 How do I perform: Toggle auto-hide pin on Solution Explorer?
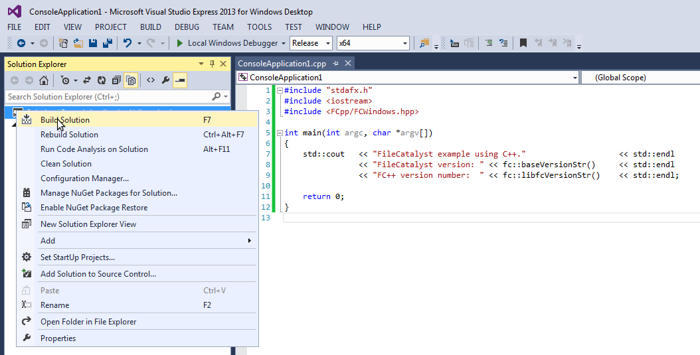click(x=212, y=64)
